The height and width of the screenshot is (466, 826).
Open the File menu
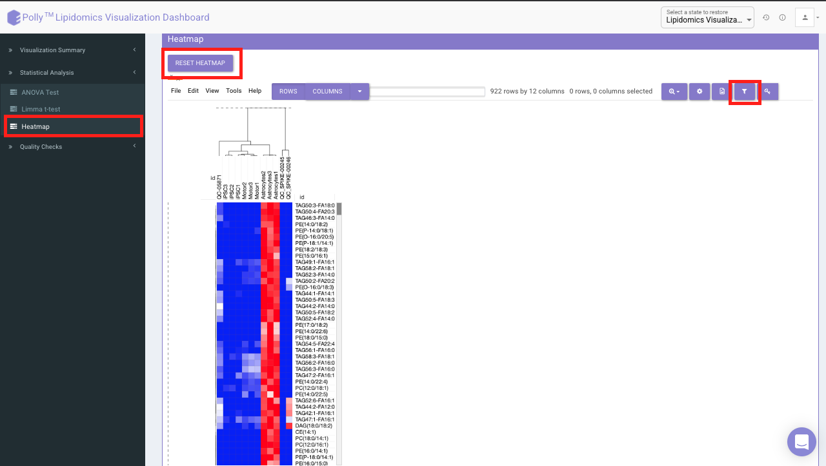coord(176,91)
